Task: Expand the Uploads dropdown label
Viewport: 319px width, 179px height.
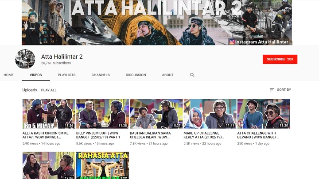Action: (30, 90)
